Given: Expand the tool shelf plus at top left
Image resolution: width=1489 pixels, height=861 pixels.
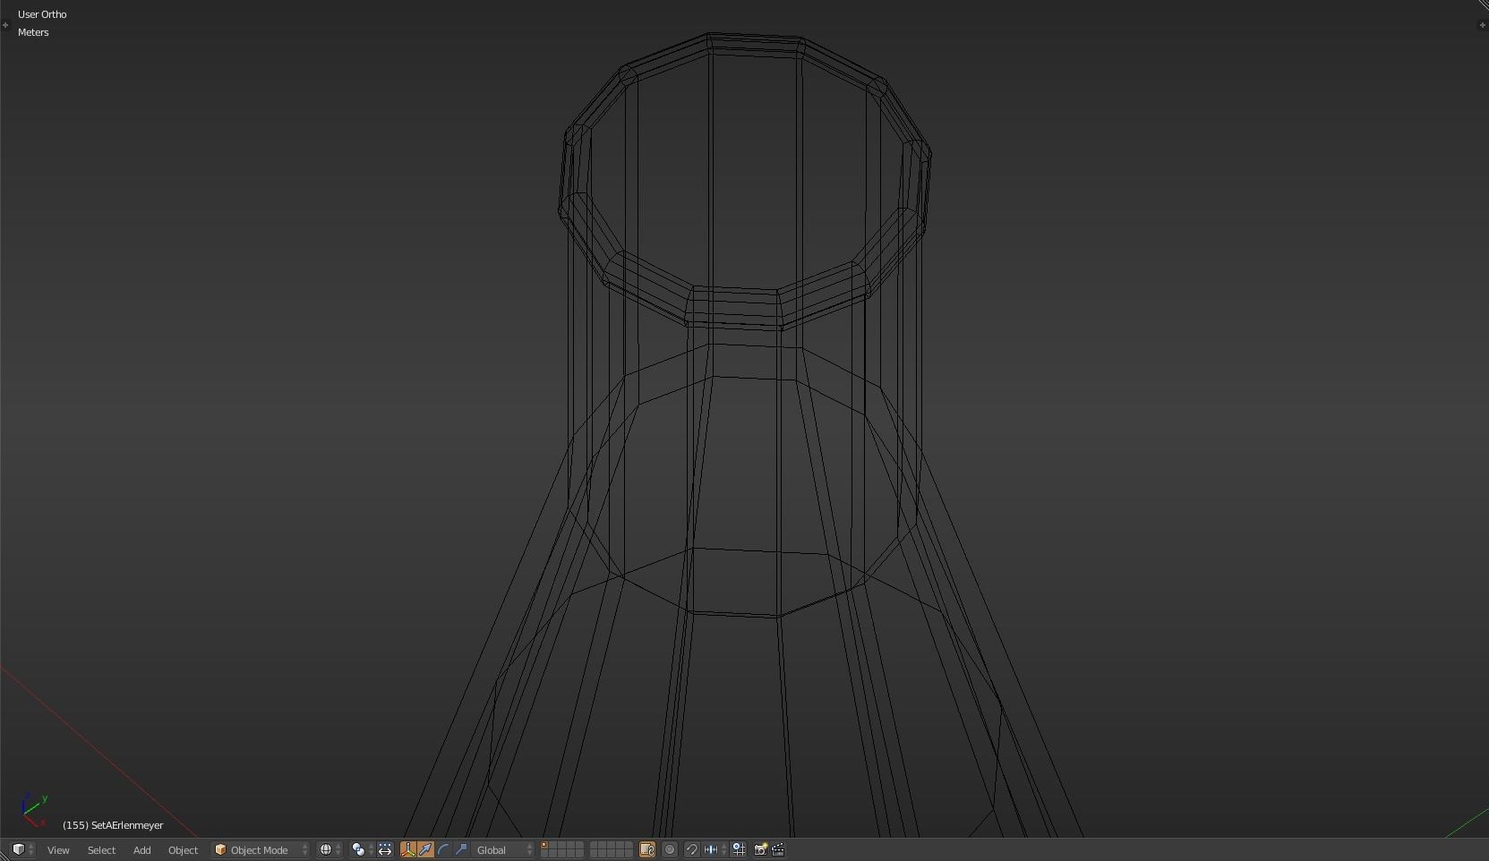Looking at the screenshot, I should point(5,25).
